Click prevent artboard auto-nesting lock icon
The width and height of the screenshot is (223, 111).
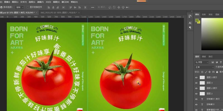pyautogui.click(x=213, y=72)
